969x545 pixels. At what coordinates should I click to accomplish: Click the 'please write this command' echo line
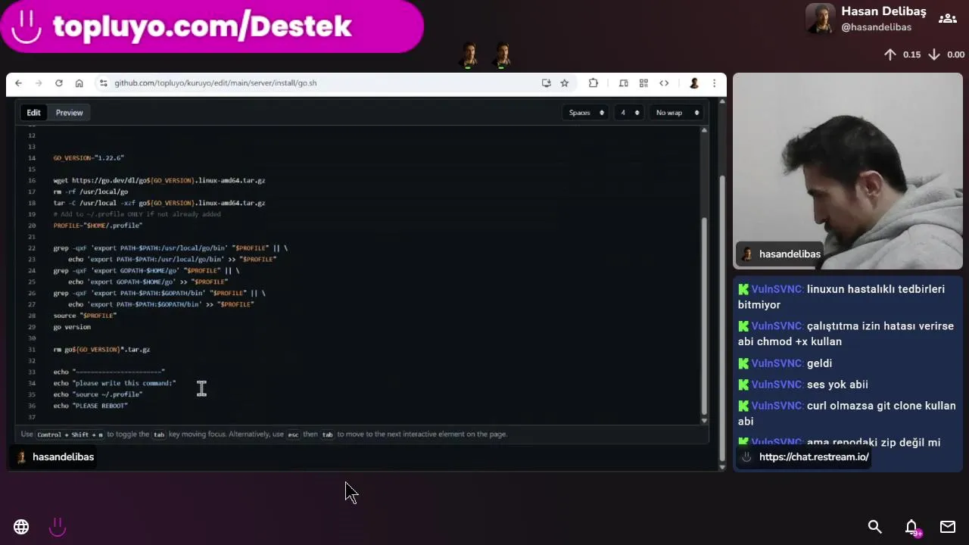tap(114, 383)
